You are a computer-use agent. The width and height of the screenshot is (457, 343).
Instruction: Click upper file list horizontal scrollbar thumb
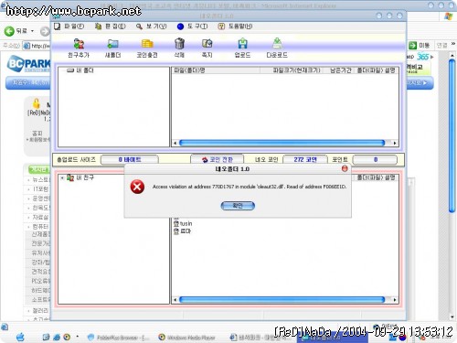pyautogui.click(x=282, y=143)
